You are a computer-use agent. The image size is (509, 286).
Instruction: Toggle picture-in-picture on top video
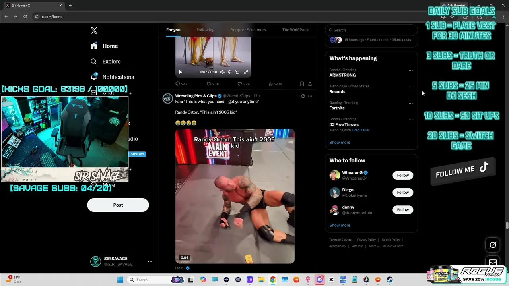point(237,72)
